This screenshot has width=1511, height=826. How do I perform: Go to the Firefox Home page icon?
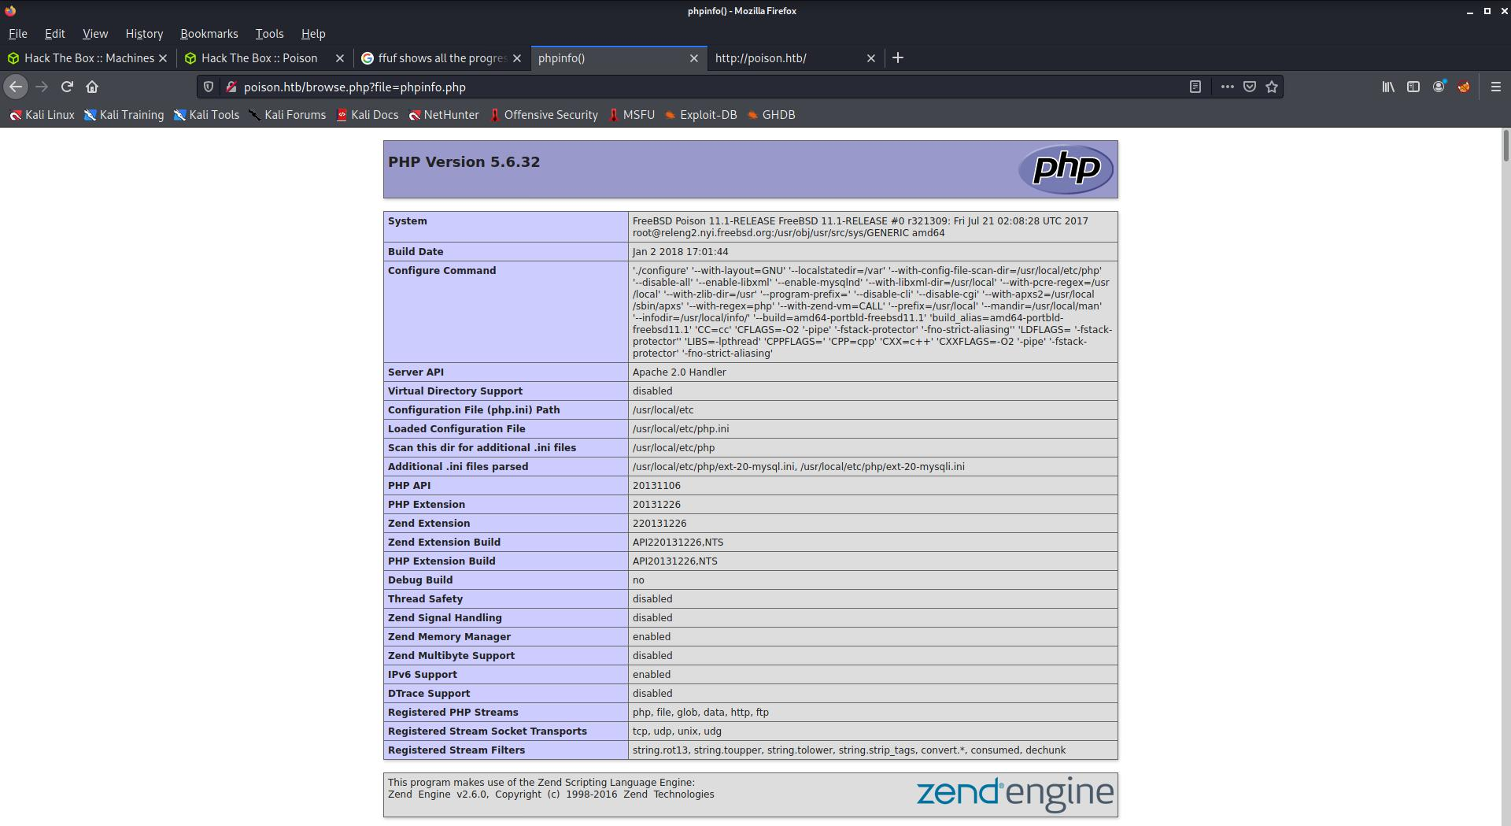(92, 87)
